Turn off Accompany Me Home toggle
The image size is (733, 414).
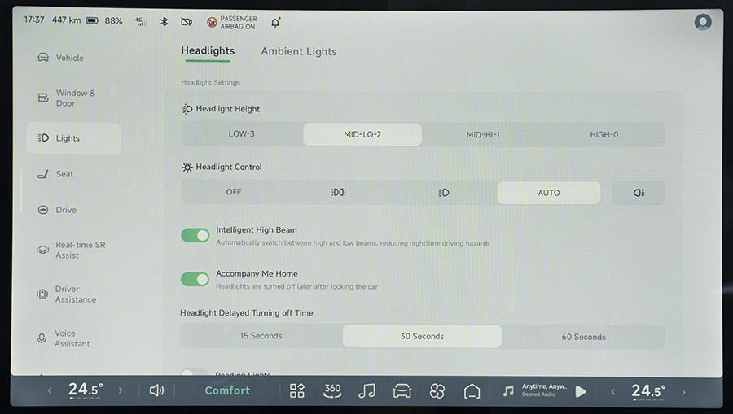(x=195, y=279)
